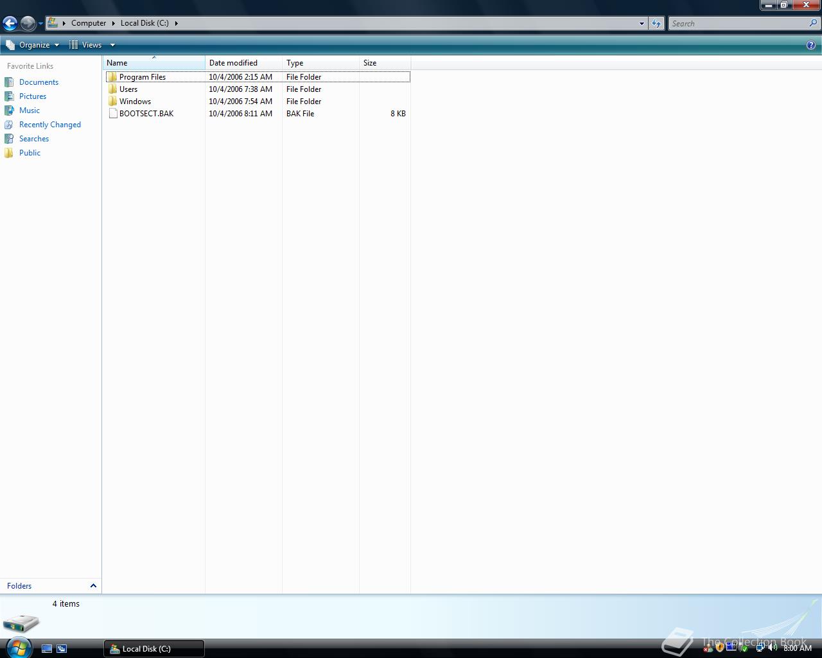Screen dimensions: 822x658
Task: Click the Folders label in navigation pane
Action: pos(19,586)
